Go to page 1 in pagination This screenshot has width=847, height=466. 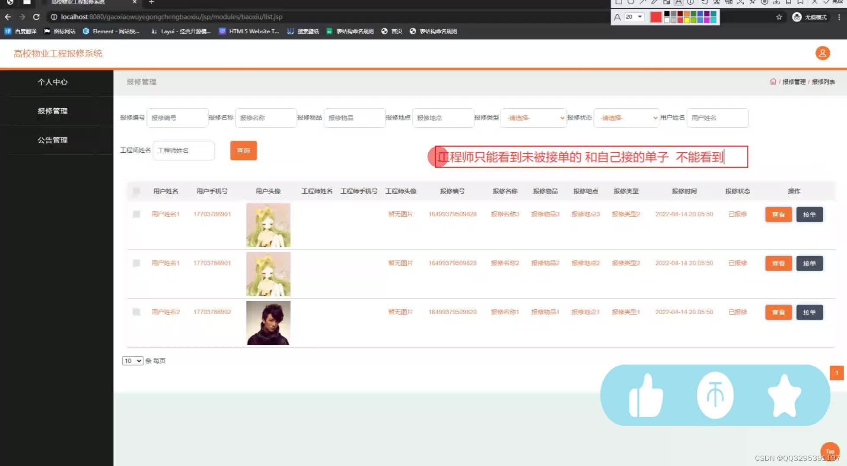click(837, 373)
